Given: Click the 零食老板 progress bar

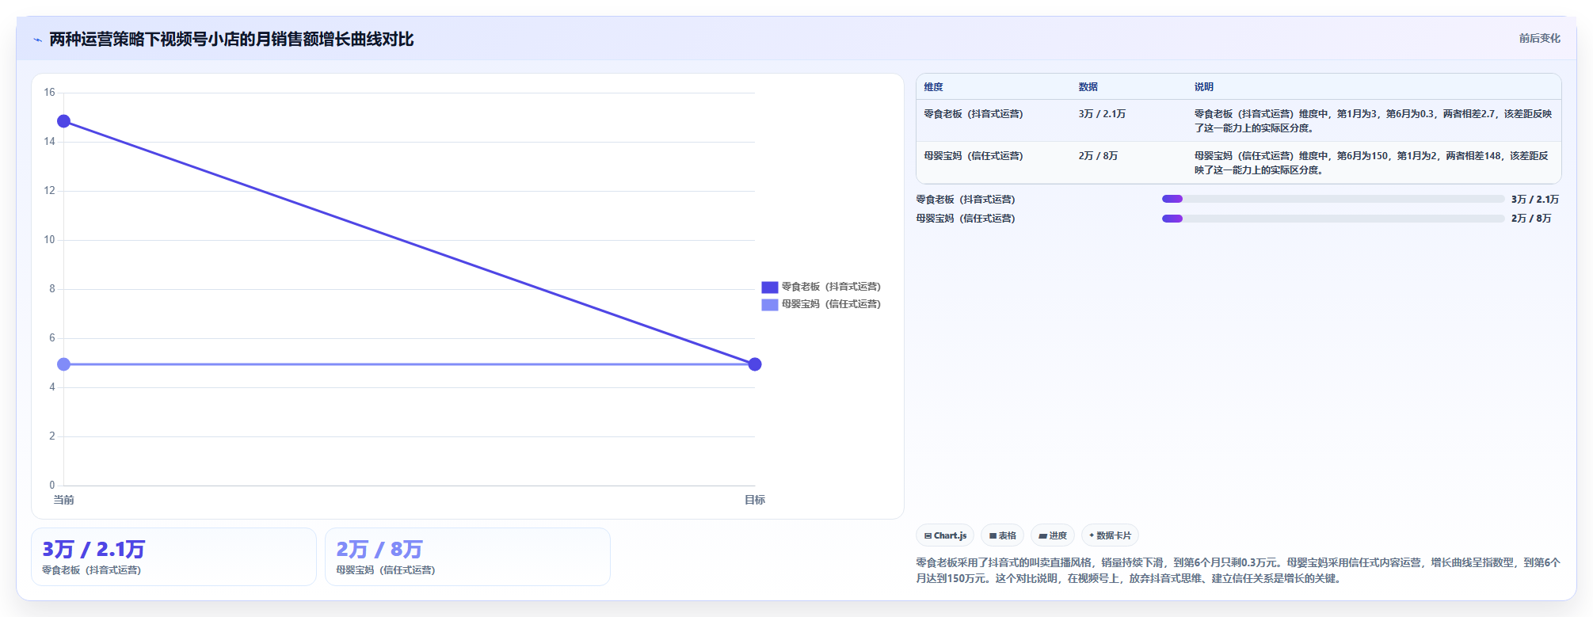Looking at the screenshot, I should (x=1333, y=199).
